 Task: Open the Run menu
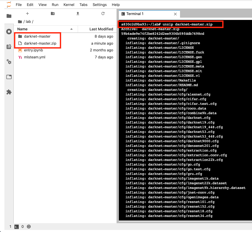tap(55, 5)
